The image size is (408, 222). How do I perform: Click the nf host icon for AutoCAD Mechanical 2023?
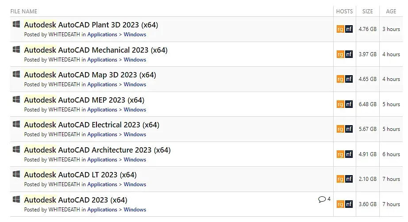click(x=349, y=54)
